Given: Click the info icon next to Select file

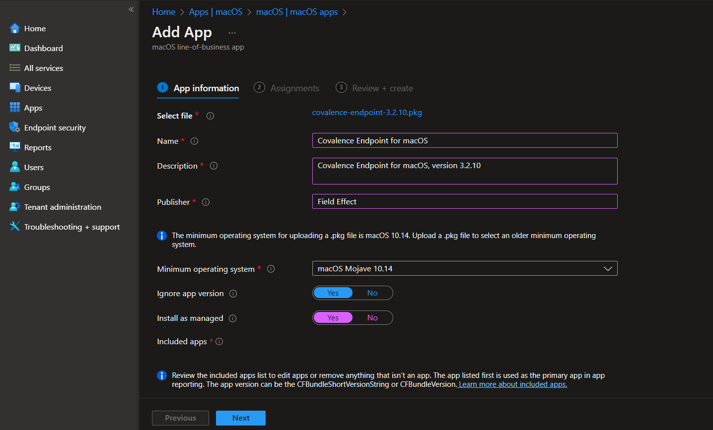Looking at the screenshot, I should click(x=211, y=116).
